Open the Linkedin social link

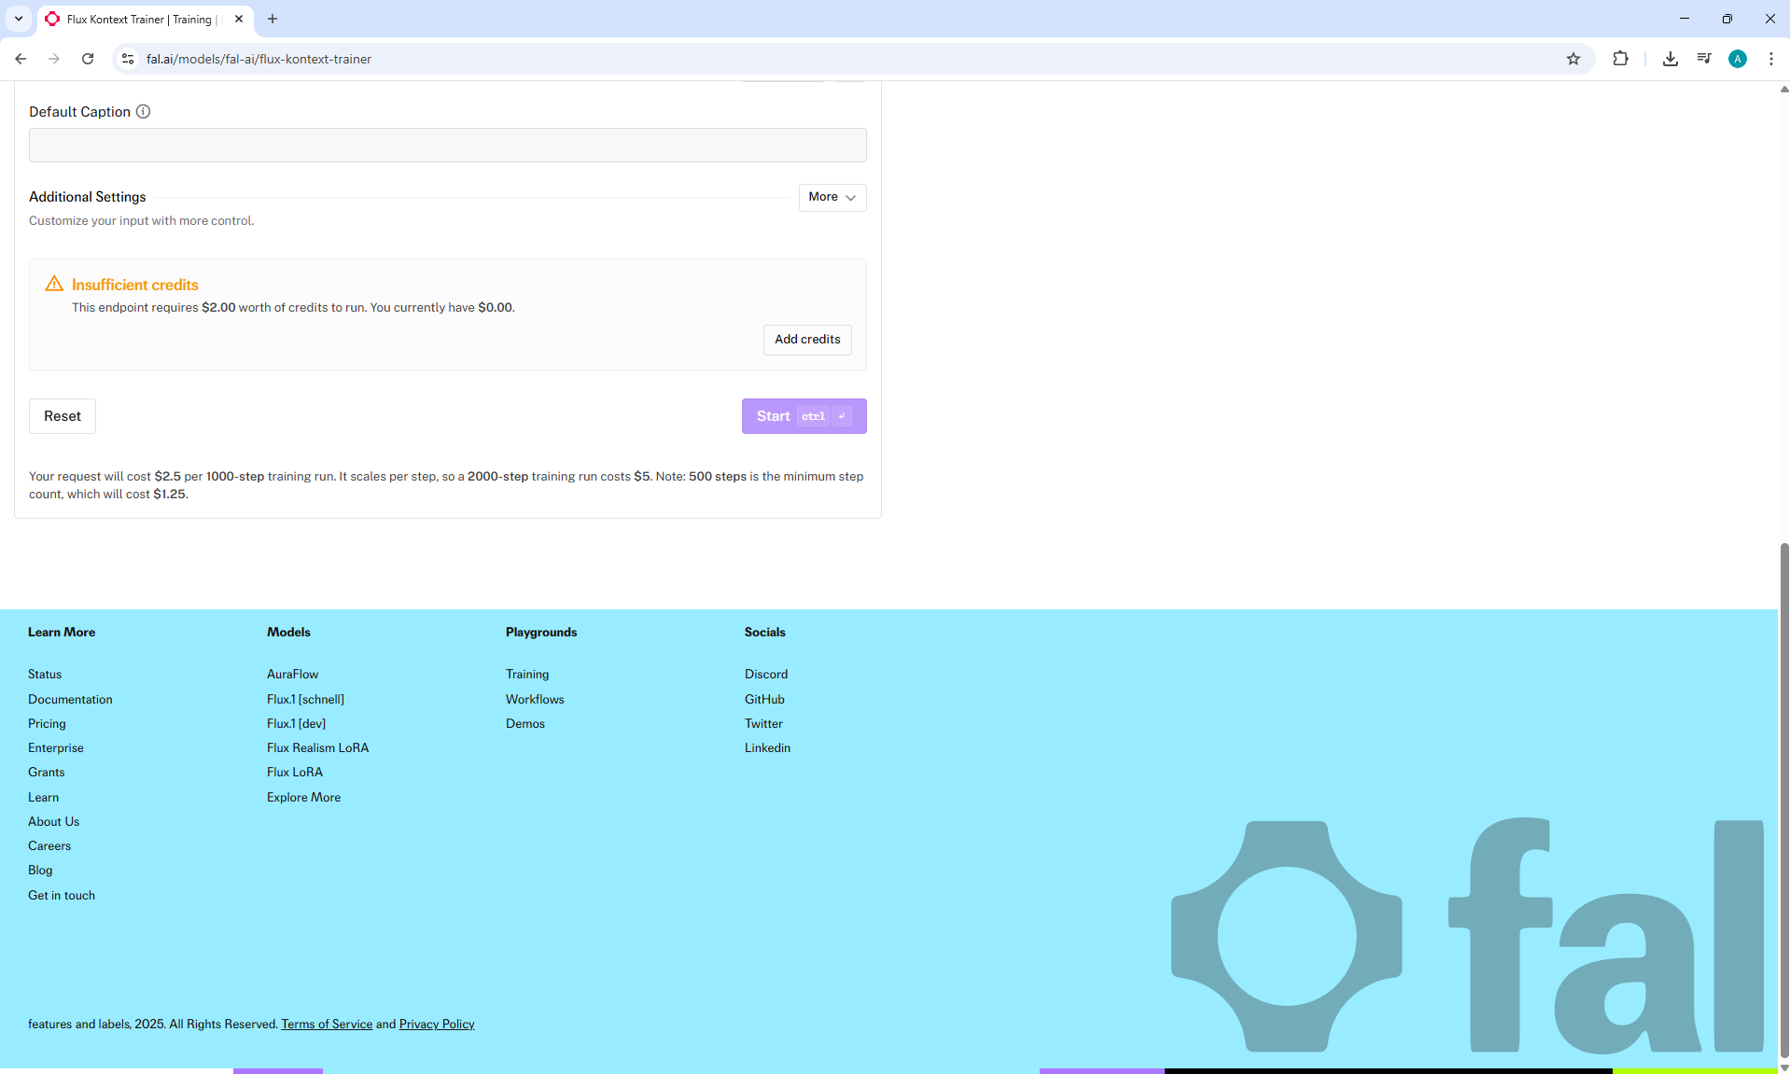coord(767,747)
